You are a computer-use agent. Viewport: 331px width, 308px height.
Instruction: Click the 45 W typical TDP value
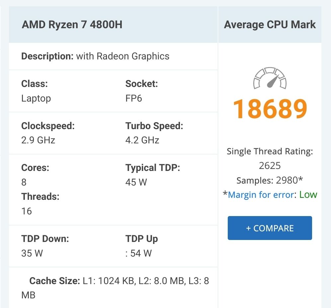coord(136,182)
